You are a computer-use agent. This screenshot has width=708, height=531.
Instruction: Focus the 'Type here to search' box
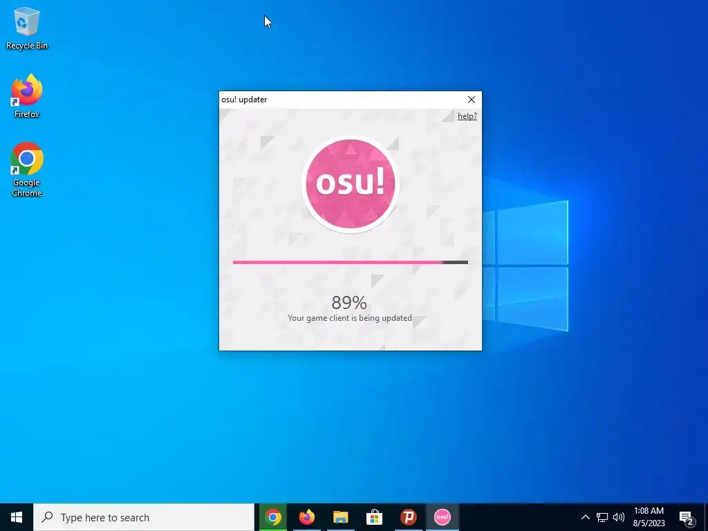coord(144,517)
